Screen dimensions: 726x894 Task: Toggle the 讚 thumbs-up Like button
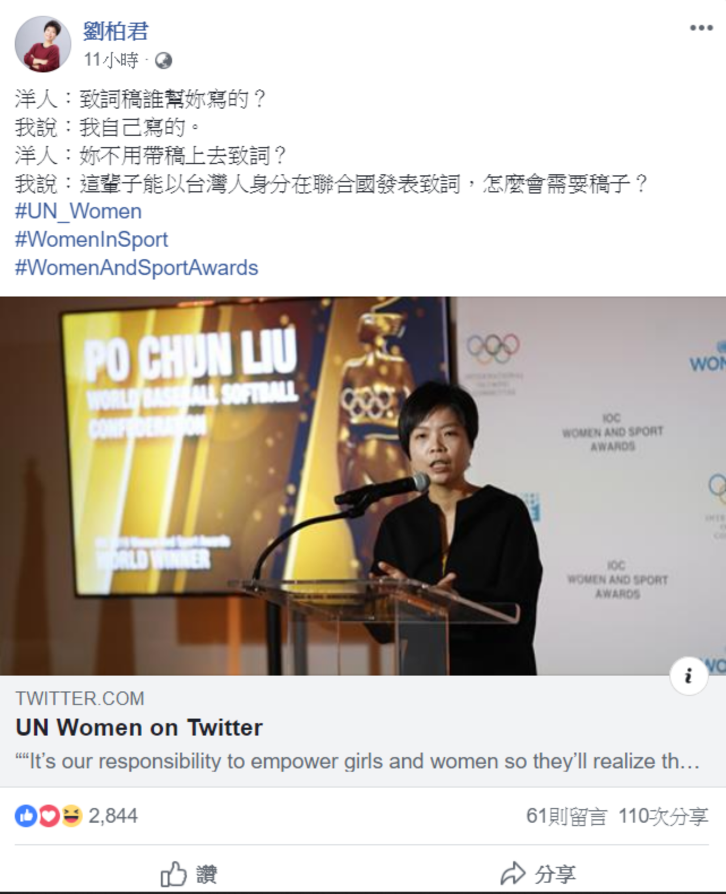coord(189,874)
